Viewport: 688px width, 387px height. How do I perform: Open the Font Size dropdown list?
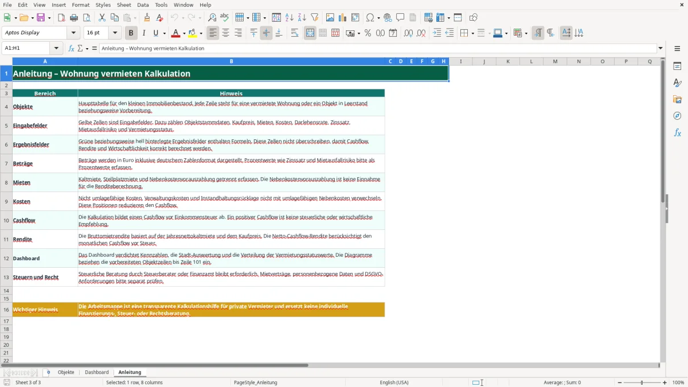tap(115, 33)
